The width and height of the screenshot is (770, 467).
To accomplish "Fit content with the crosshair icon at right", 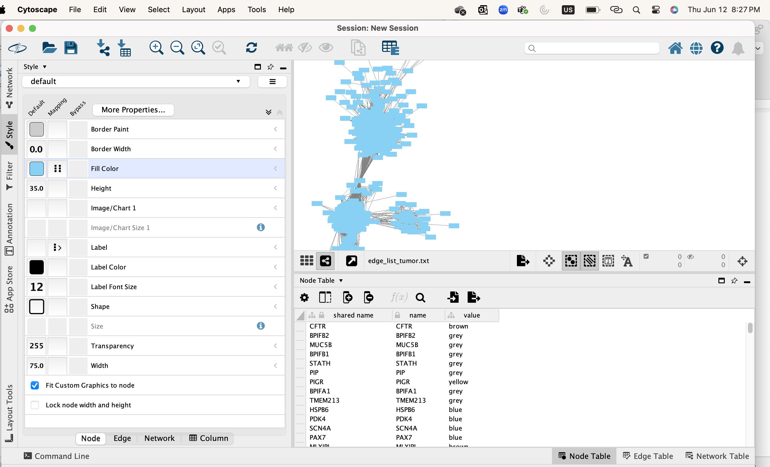I will [x=742, y=261].
